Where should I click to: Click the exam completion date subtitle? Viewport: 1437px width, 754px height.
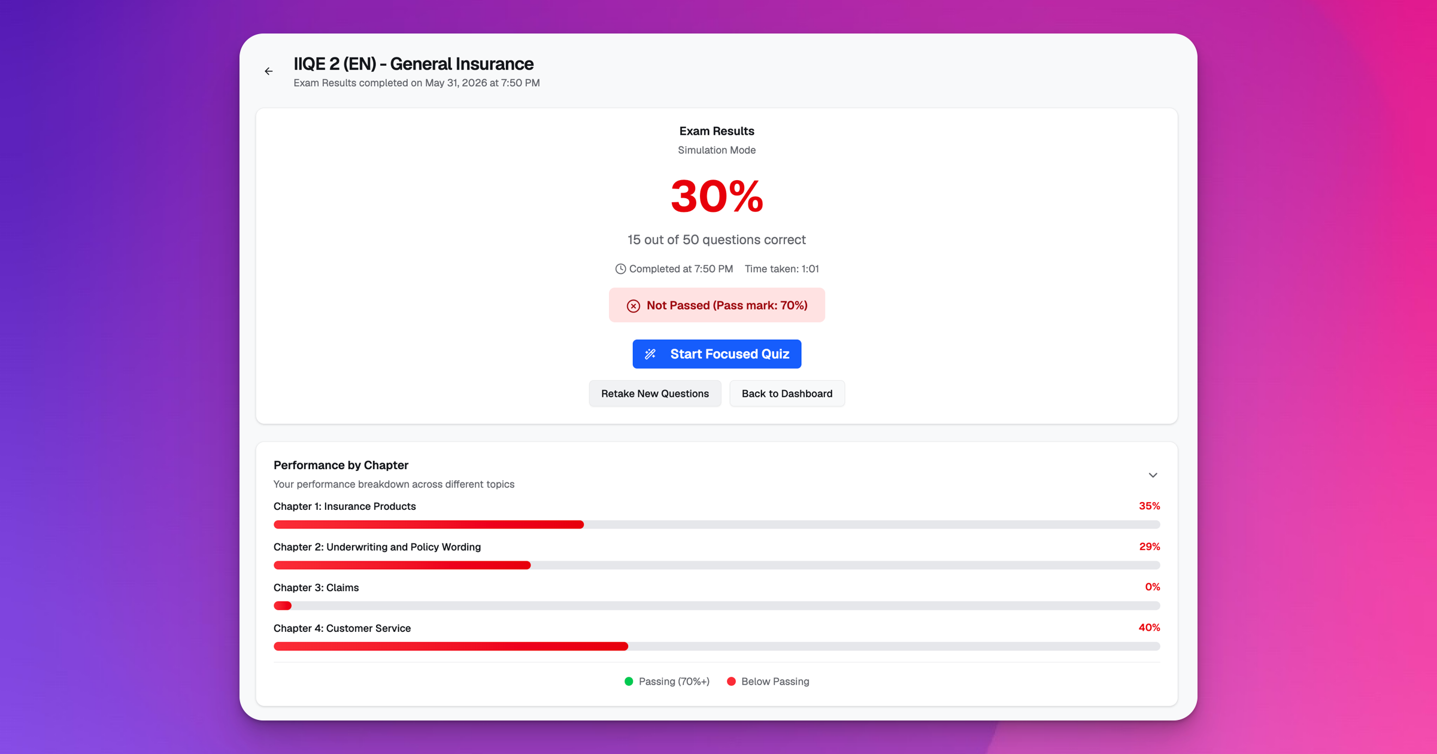point(417,83)
